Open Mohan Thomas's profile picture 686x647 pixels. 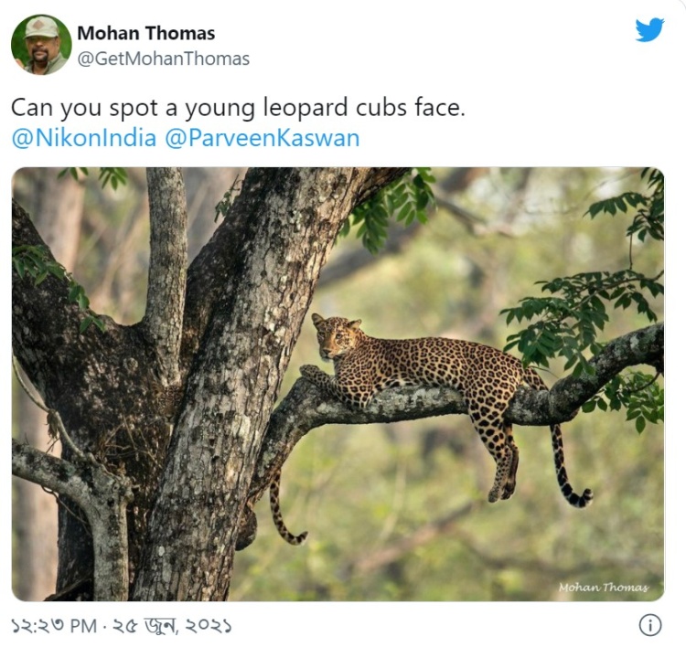(40, 44)
